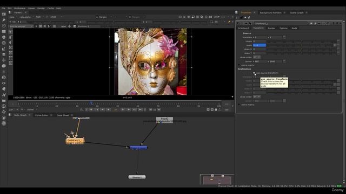Open the rgba channel set dropdown

pyautogui.click(x=13, y=17)
